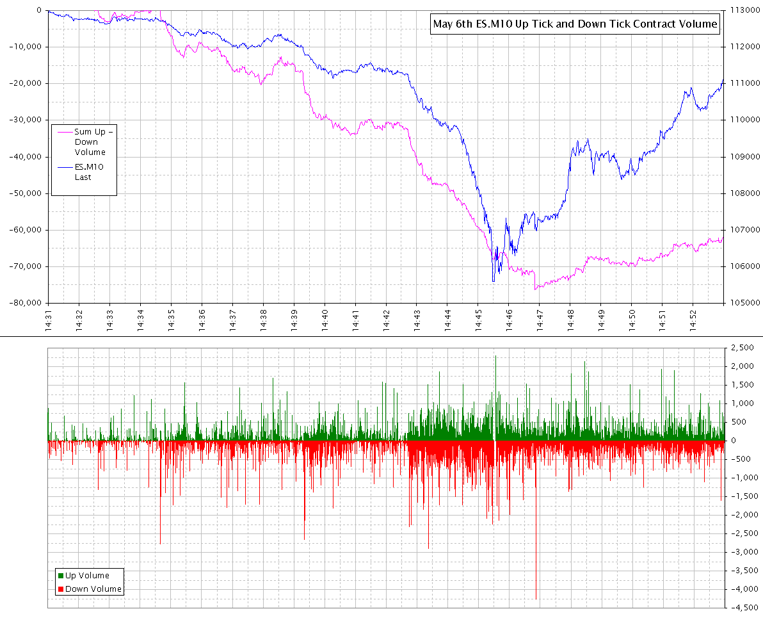The image size is (763, 618).
Task: Select the 113000 right price axis label
Action: (x=741, y=10)
